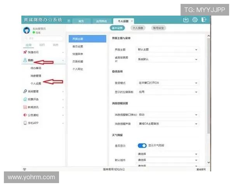233x187 pixels.
Task: Expand the 公告通知 group arrow
Action: pyautogui.click(x=63, y=115)
